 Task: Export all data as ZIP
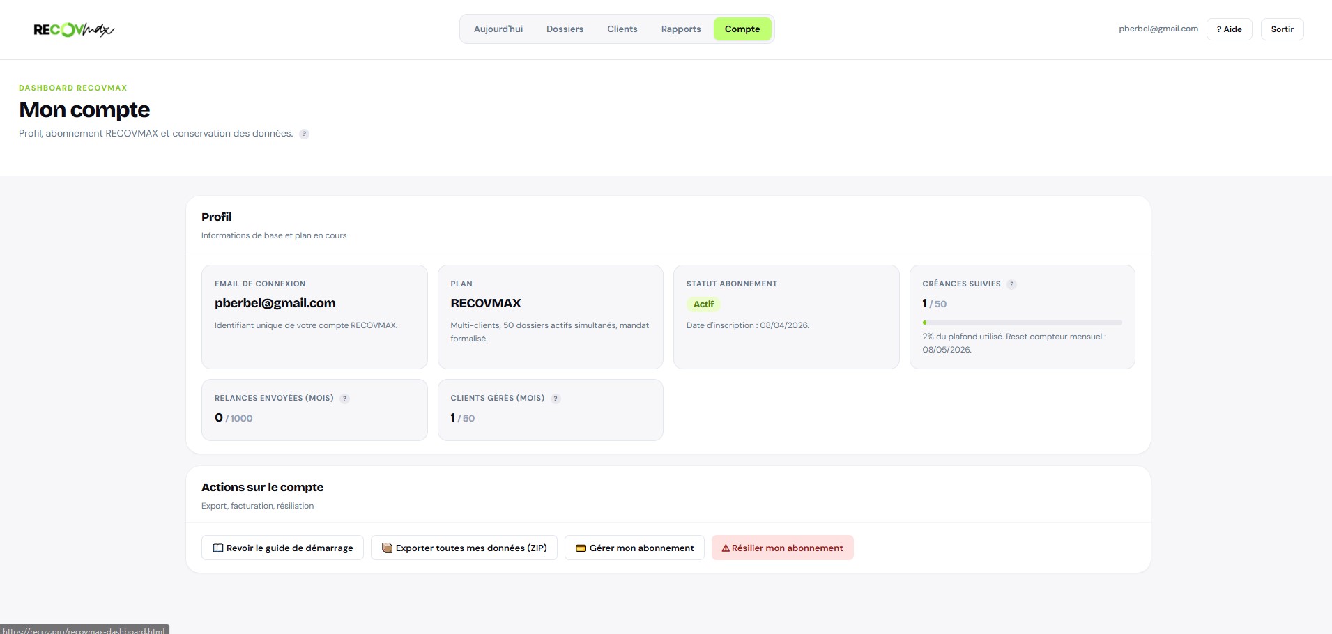464,548
